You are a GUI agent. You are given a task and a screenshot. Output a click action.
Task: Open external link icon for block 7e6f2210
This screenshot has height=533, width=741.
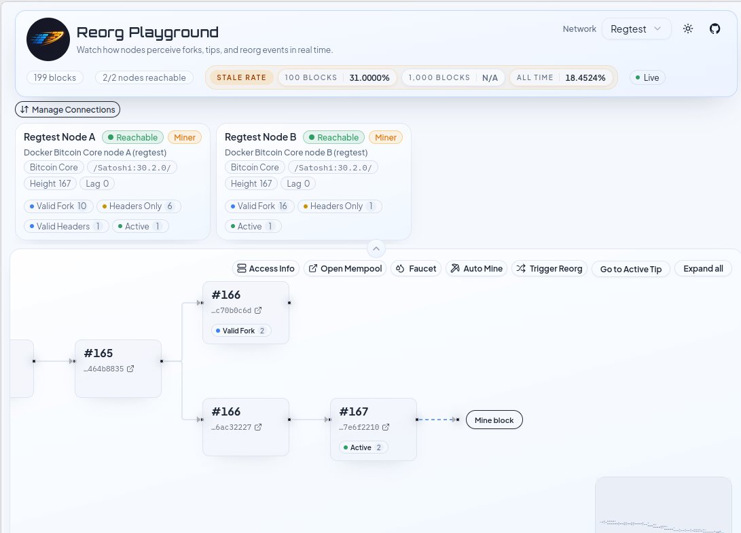tap(386, 427)
